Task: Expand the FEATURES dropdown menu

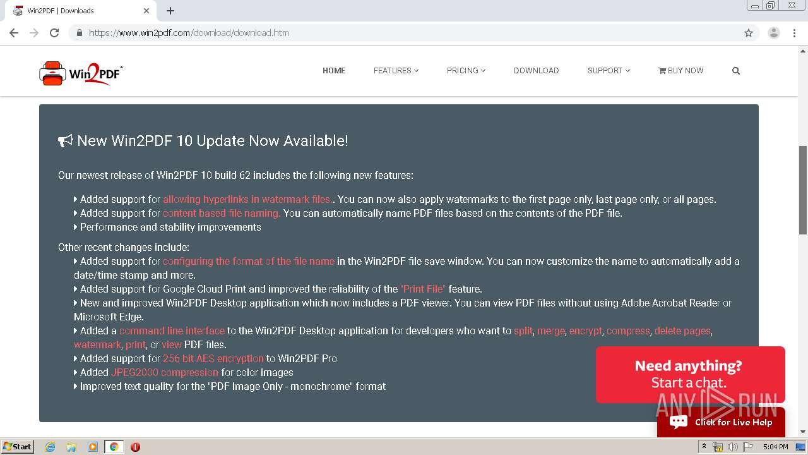Action: 396,71
